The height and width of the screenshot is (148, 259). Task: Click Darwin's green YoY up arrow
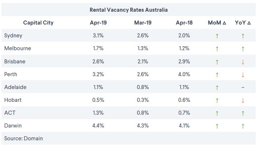(x=243, y=126)
